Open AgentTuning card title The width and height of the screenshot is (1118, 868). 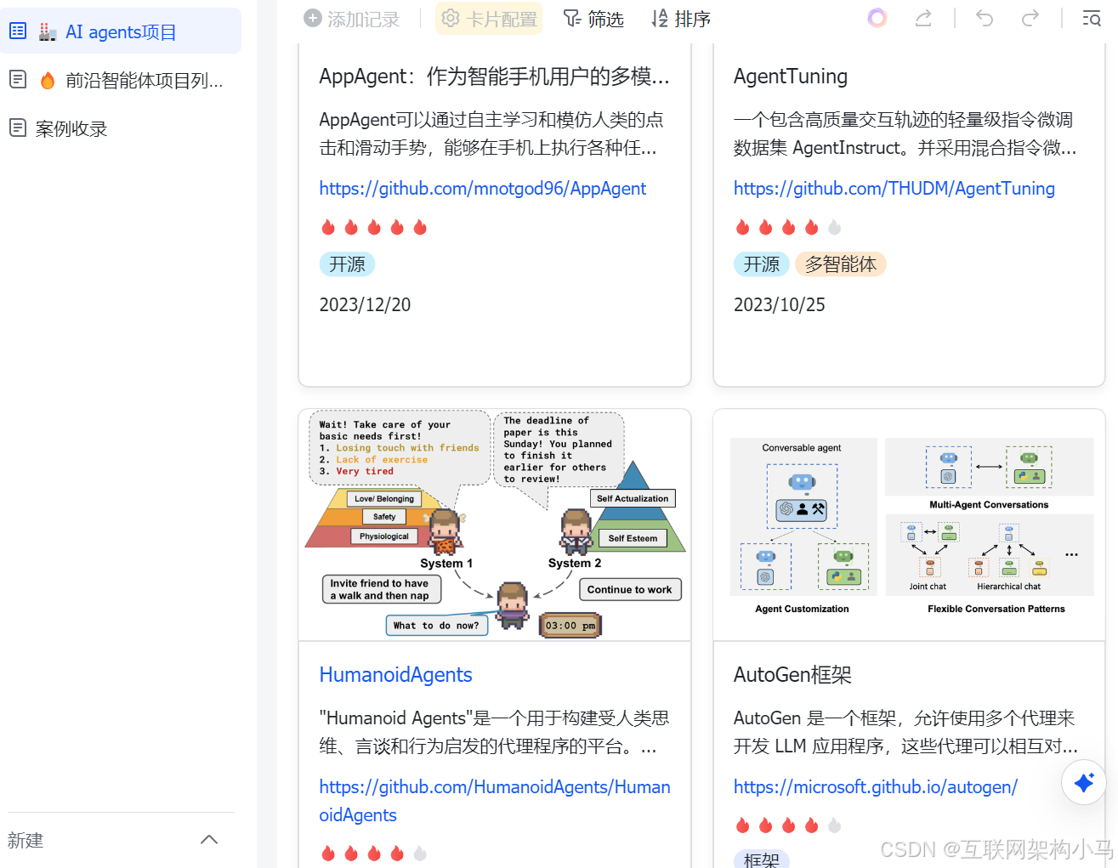pyautogui.click(x=791, y=77)
